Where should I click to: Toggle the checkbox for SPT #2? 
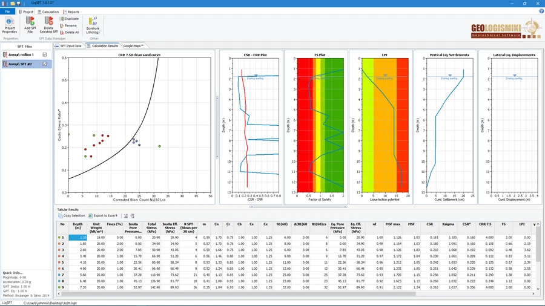[x=45, y=63]
